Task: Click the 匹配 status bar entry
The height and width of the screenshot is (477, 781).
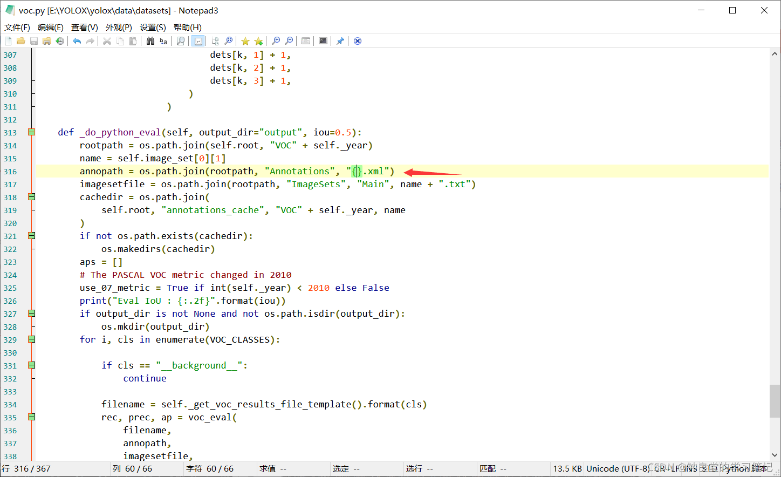Action: tap(493, 468)
